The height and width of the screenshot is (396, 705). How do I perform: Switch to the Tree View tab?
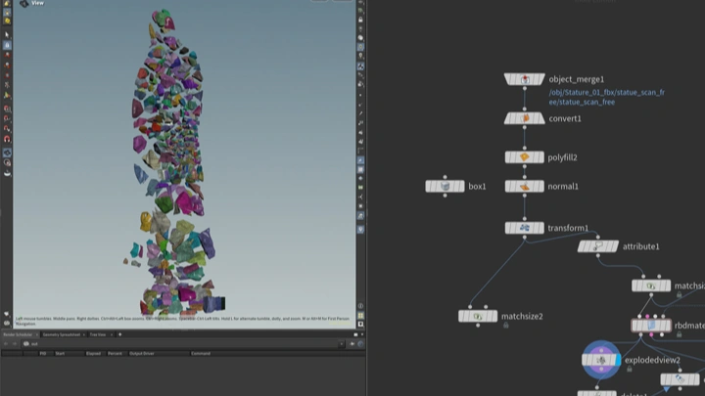pos(98,334)
